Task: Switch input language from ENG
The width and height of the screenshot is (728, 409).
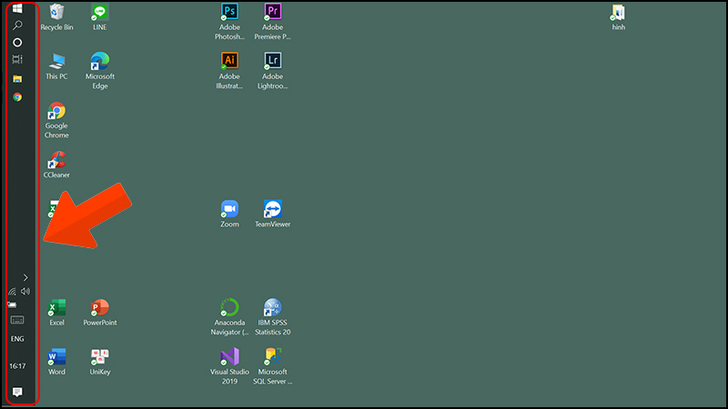Action: [17, 339]
